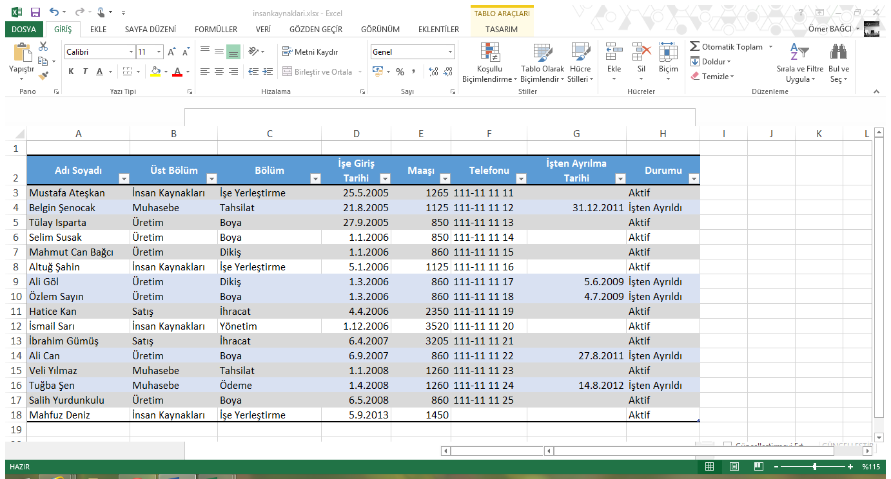The height and width of the screenshot is (479, 891).
Task: Toggle bold formatting with K button
Action: click(71, 71)
